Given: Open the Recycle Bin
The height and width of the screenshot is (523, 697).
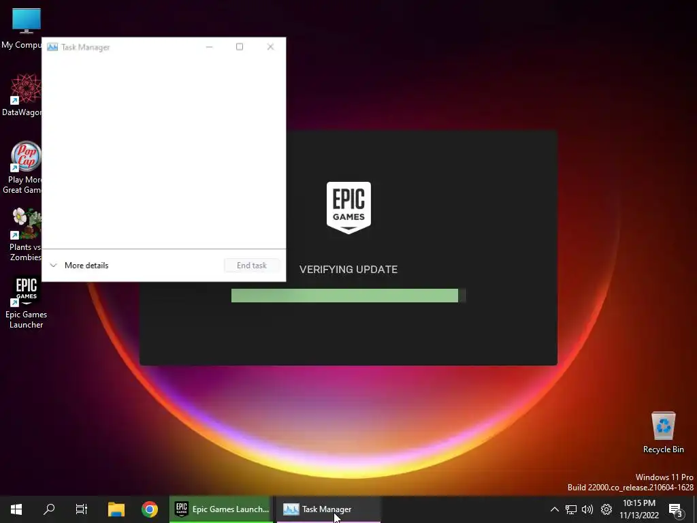Looking at the screenshot, I should tap(663, 432).
